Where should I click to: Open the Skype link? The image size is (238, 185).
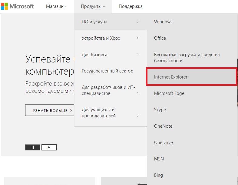tap(160, 110)
